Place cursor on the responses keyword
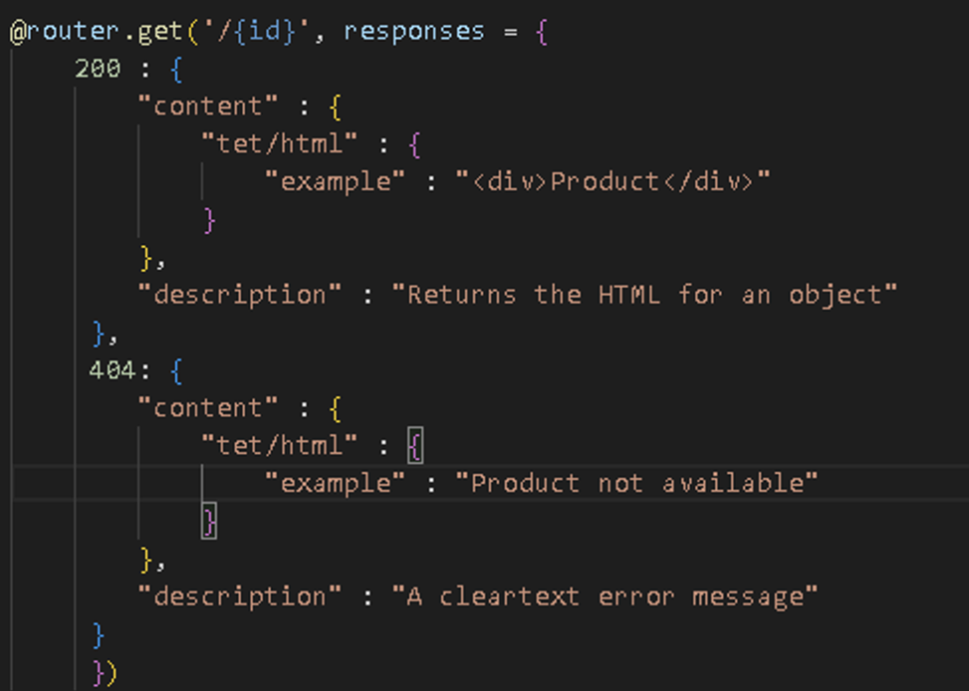The width and height of the screenshot is (969, 691). [413, 31]
